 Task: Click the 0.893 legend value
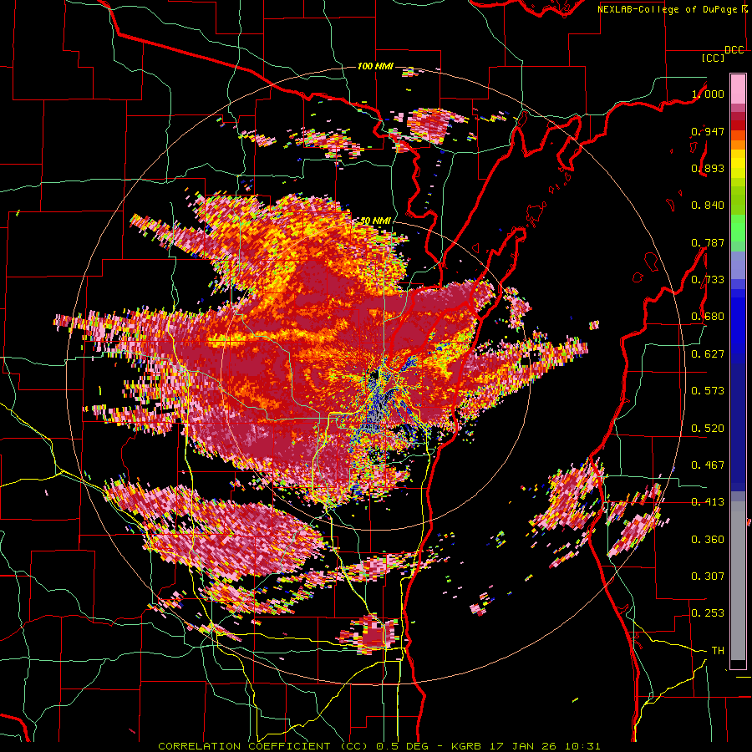click(708, 168)
